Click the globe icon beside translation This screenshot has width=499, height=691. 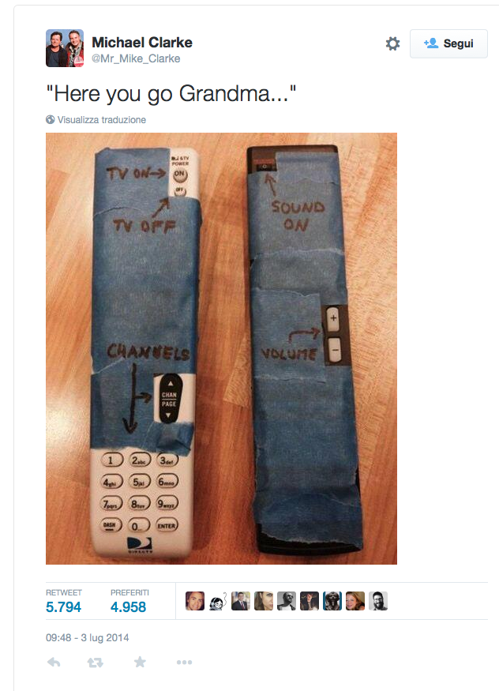[x=51, y=119]
